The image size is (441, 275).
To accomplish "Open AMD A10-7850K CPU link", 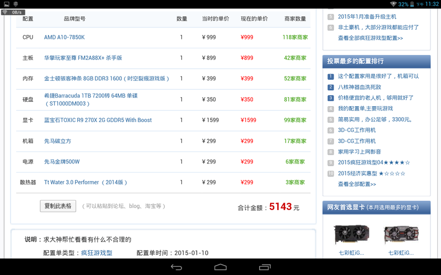I will tap(64, 37).
